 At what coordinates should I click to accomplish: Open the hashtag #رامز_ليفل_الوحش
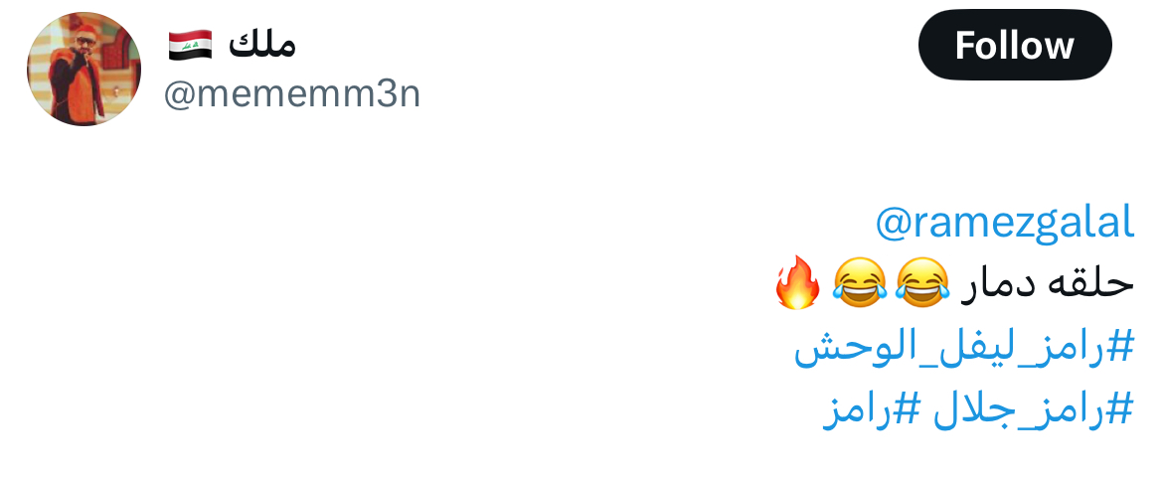963,347
